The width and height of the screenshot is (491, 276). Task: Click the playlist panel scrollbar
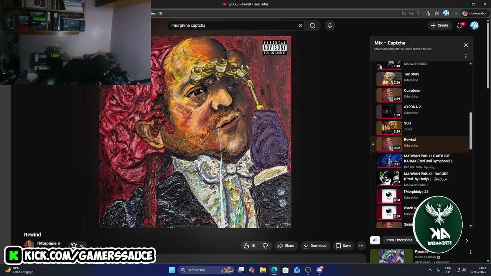[x=471, y=130]
